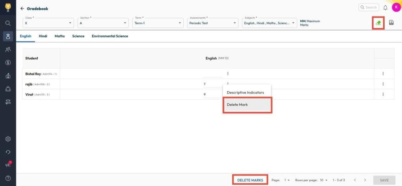Click the Search field at top

pos(369,7)
